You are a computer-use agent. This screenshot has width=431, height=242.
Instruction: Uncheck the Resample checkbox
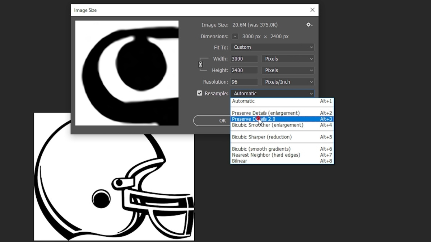point(199,93)
